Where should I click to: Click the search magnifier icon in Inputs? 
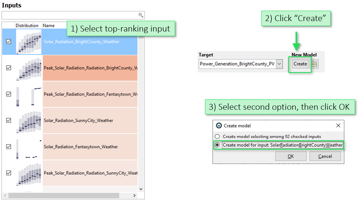click(141, 15)
